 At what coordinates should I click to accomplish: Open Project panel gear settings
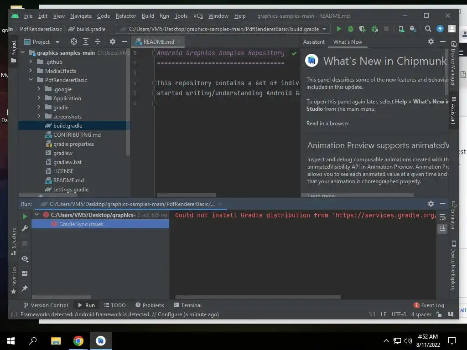point(112,41)
